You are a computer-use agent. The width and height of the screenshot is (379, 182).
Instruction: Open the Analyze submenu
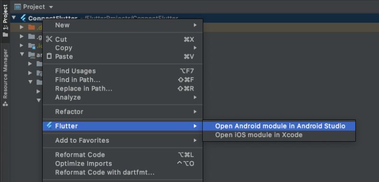pos(123,98)
